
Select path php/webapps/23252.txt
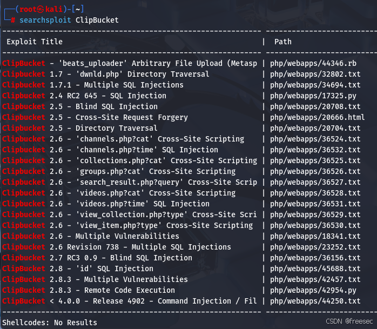coord(315,247)
